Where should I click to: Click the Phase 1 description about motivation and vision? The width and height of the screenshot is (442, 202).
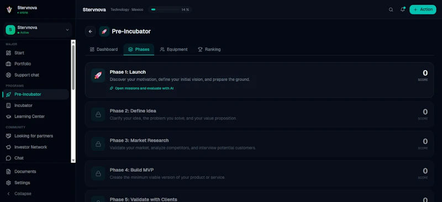(180, 79)
